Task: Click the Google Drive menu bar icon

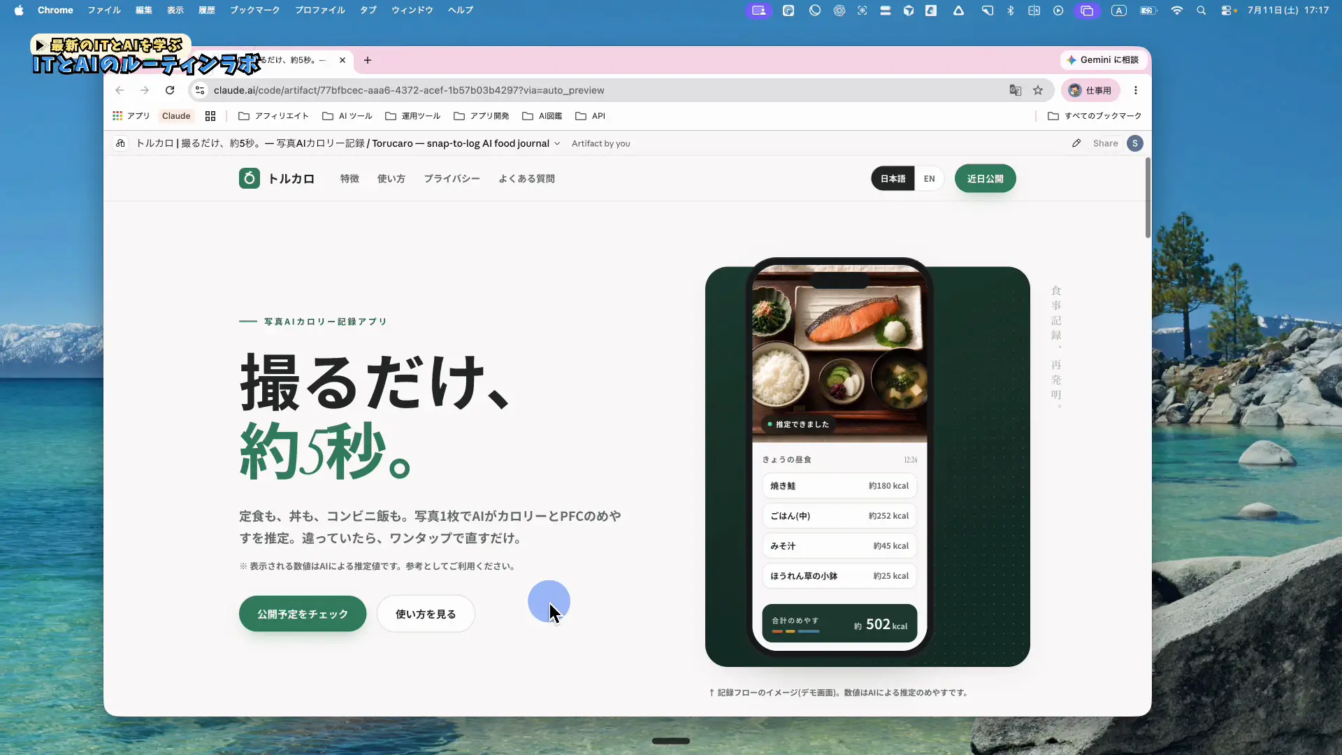Action: pos(958,10)
